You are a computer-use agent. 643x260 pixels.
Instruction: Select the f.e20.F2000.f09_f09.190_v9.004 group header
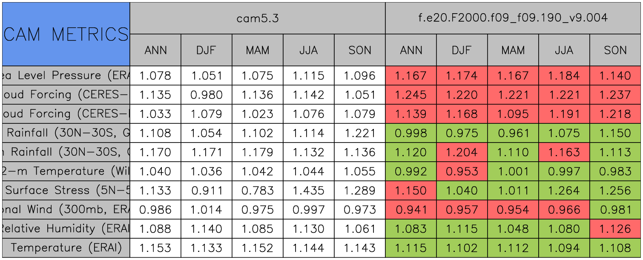513,18
